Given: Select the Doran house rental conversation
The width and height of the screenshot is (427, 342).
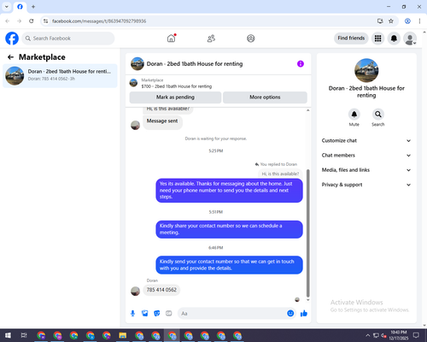Looking at the screenshot, I should 60,76.
